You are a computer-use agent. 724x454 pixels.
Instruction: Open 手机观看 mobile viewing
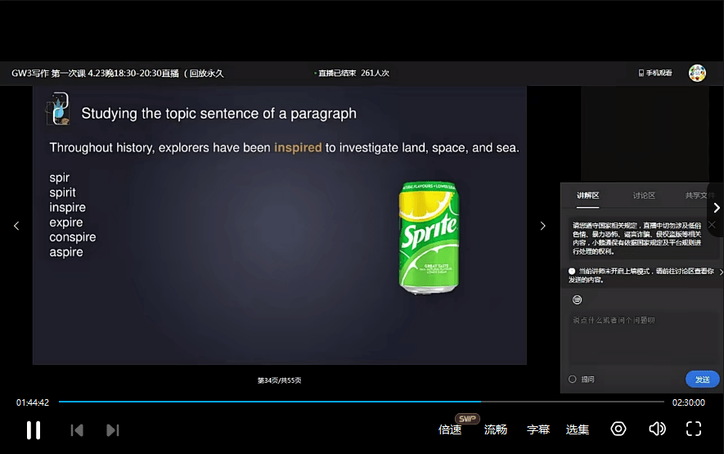pos(655,73)
